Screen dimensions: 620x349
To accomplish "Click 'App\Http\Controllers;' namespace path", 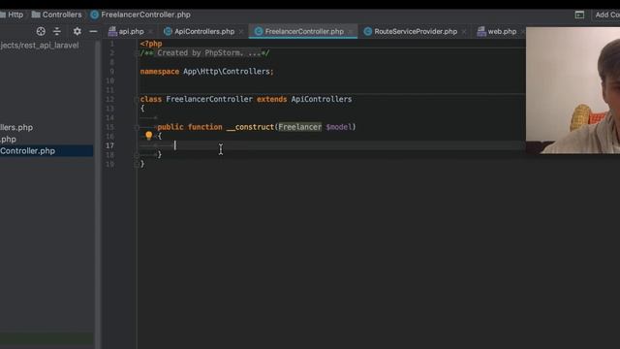I will [229, 72].
